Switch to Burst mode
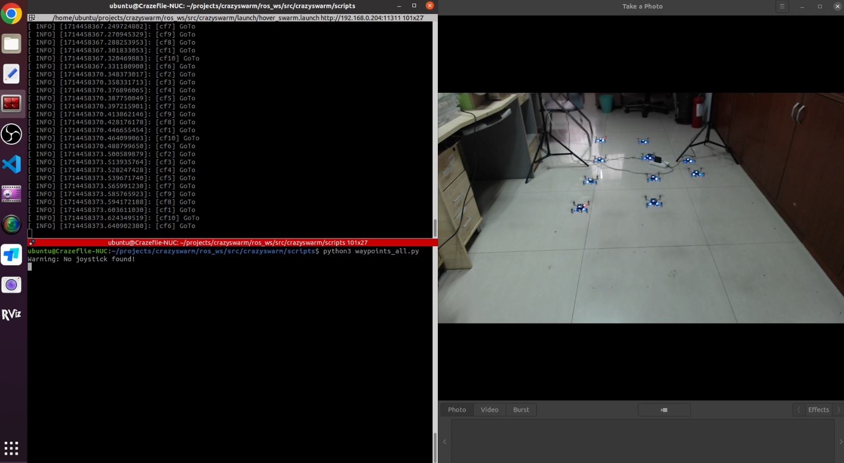The image size is (844, 463). [x=521, y=410]
